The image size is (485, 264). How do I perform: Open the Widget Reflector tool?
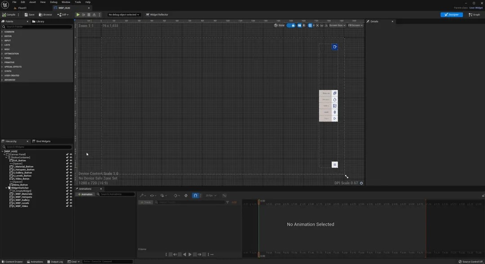click(x=157, y=15)
